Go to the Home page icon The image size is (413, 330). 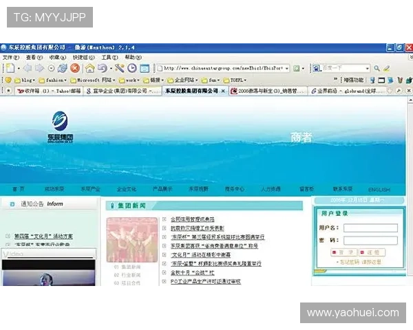click(x=89, y=69)
